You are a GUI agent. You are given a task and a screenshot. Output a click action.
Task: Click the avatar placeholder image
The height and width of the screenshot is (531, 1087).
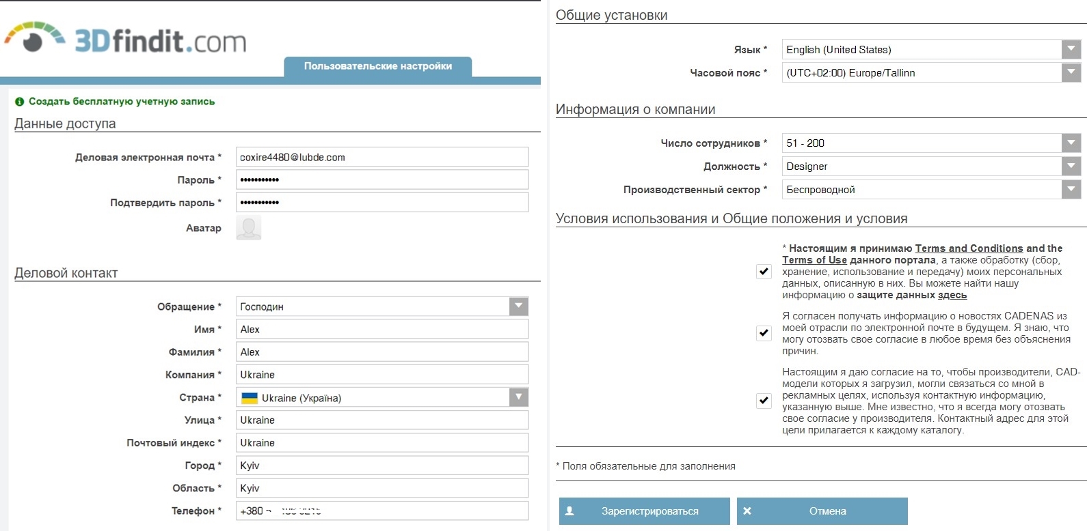(248, 228)
